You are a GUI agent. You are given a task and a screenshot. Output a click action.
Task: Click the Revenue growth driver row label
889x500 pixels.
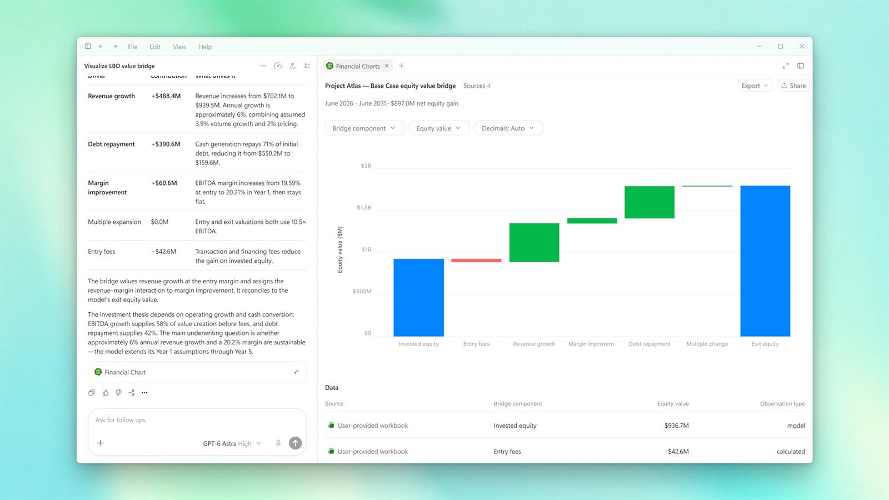pos(111,96)
